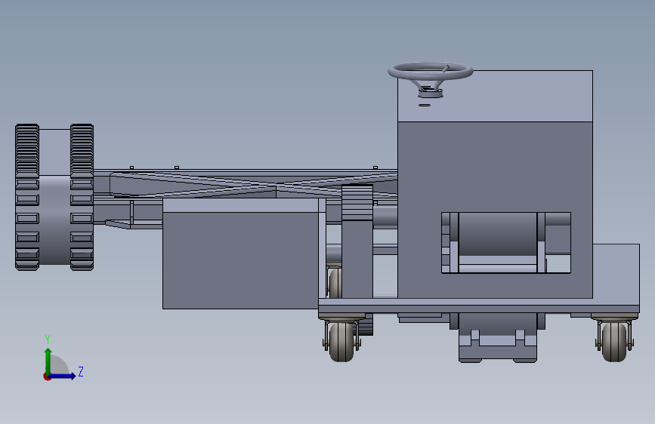The height and width of the screenshot is (424, 655).
Task: Pick the drum between the toothed wheels
Action: [54, 197]
